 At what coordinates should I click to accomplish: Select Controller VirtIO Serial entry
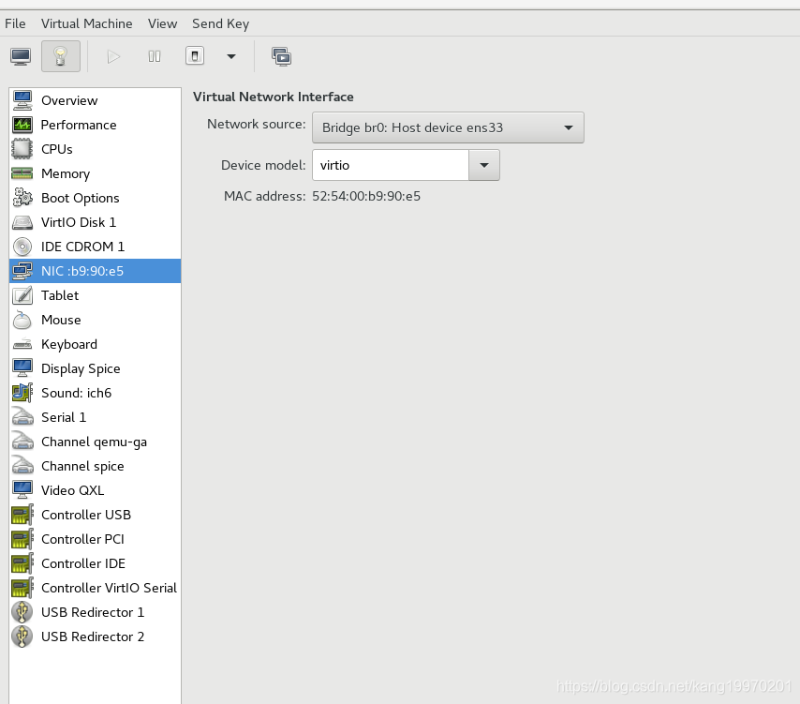96,588
